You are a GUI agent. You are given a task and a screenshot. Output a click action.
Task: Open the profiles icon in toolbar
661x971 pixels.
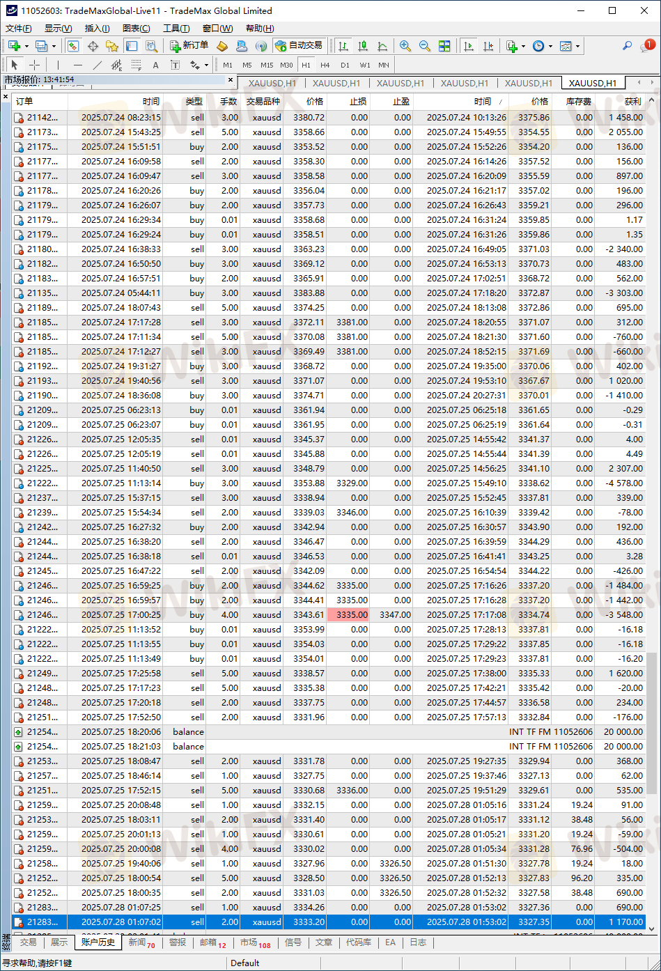tap(41, 46)
